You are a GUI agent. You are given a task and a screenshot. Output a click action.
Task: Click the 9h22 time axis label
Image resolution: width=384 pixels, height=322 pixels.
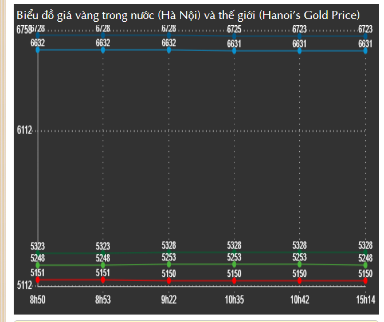pyautogui.click(x=169, y=300)
